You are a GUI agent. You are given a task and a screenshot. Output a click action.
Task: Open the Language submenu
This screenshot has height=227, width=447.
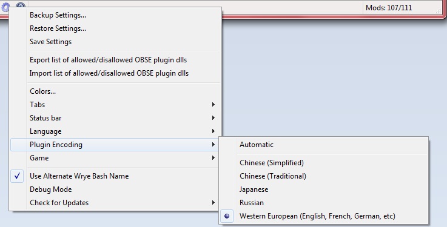click(115, 131)
